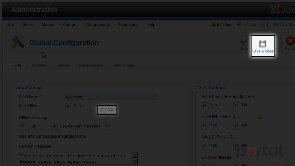Select Yes for Site Offline
The width and height of the screenshot is (295, 166).
tap(69, 107)
